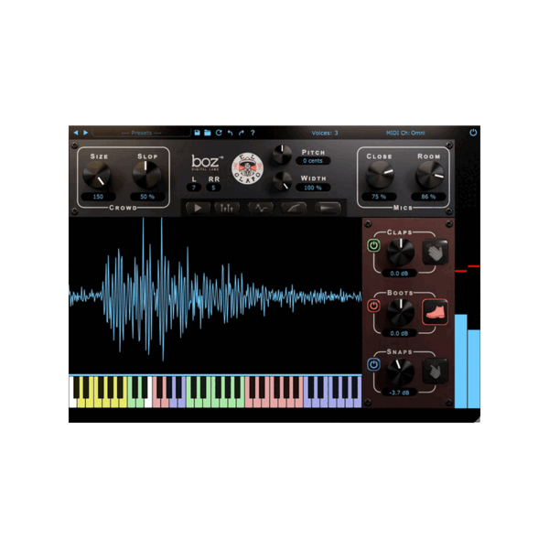Change the Voices: 3 setting
This screenshot has width=549, height=549.
[325, 133]
